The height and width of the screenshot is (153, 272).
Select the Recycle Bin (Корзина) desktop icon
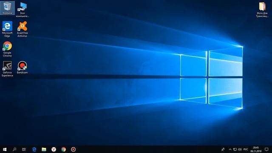coord(7,8)
